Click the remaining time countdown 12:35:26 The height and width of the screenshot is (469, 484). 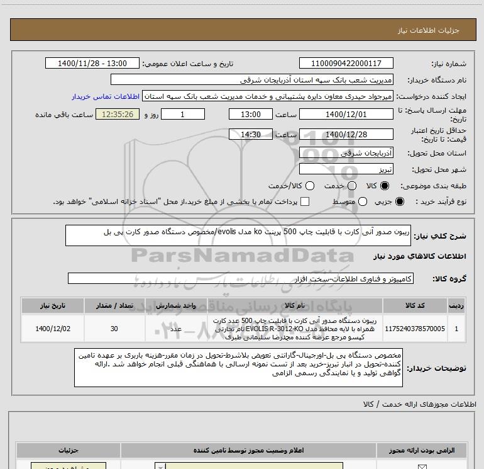click(118, 114)
